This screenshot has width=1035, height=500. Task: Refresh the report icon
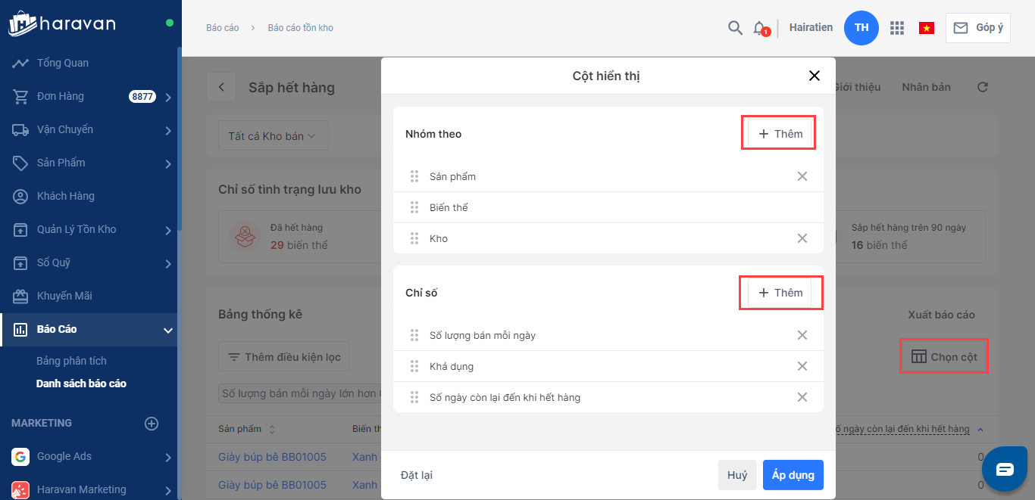coord(983,87)
